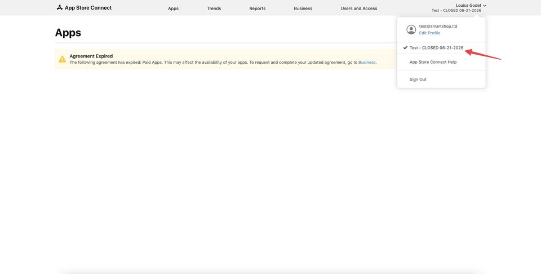Click the yellow warning triangle icon

click(x=62, y=59)
